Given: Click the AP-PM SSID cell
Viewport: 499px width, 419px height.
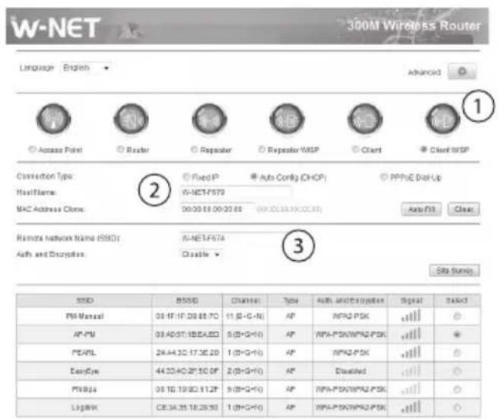Looking at the screenshot, I should tap(84, 335).
